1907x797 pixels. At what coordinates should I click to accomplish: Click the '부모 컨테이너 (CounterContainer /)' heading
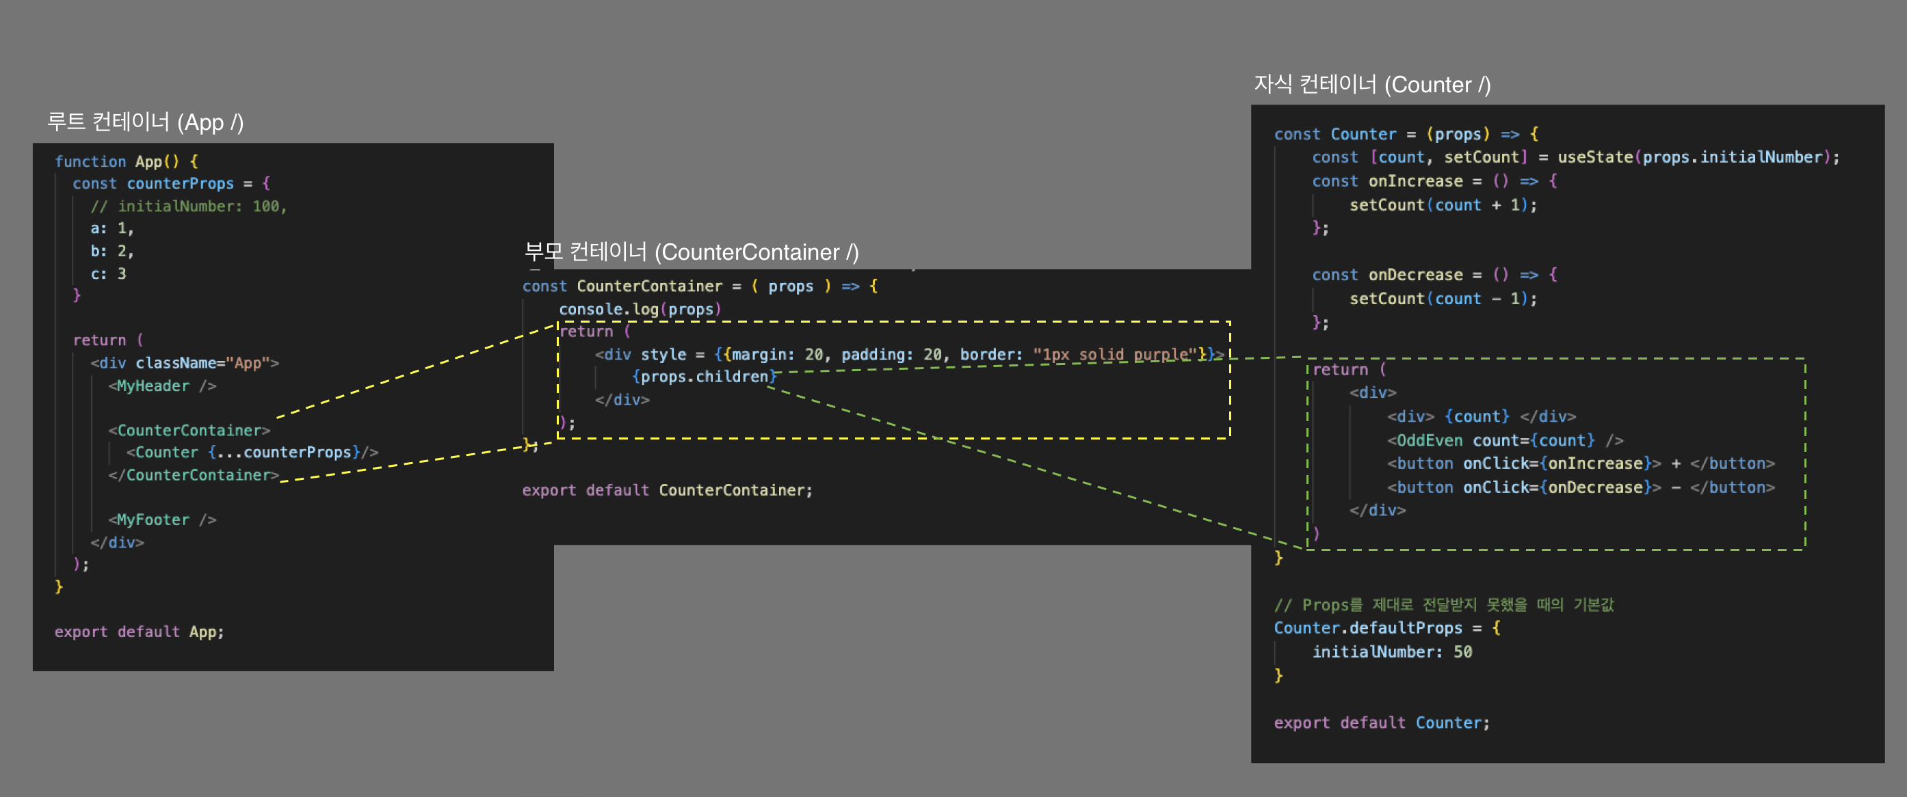click(x=692, y=252)
